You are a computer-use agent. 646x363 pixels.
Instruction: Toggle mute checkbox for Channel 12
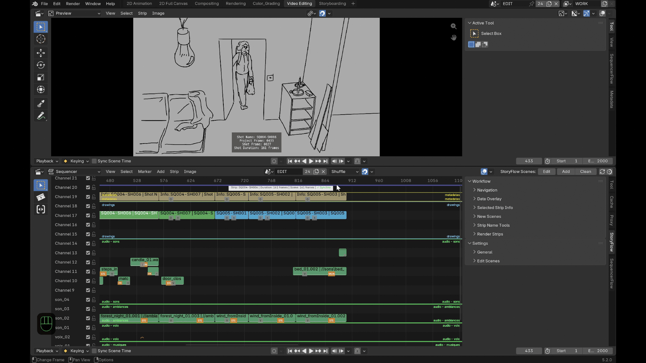[88, 262]
